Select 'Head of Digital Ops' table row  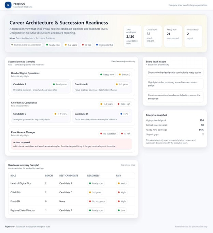(72, 183)
